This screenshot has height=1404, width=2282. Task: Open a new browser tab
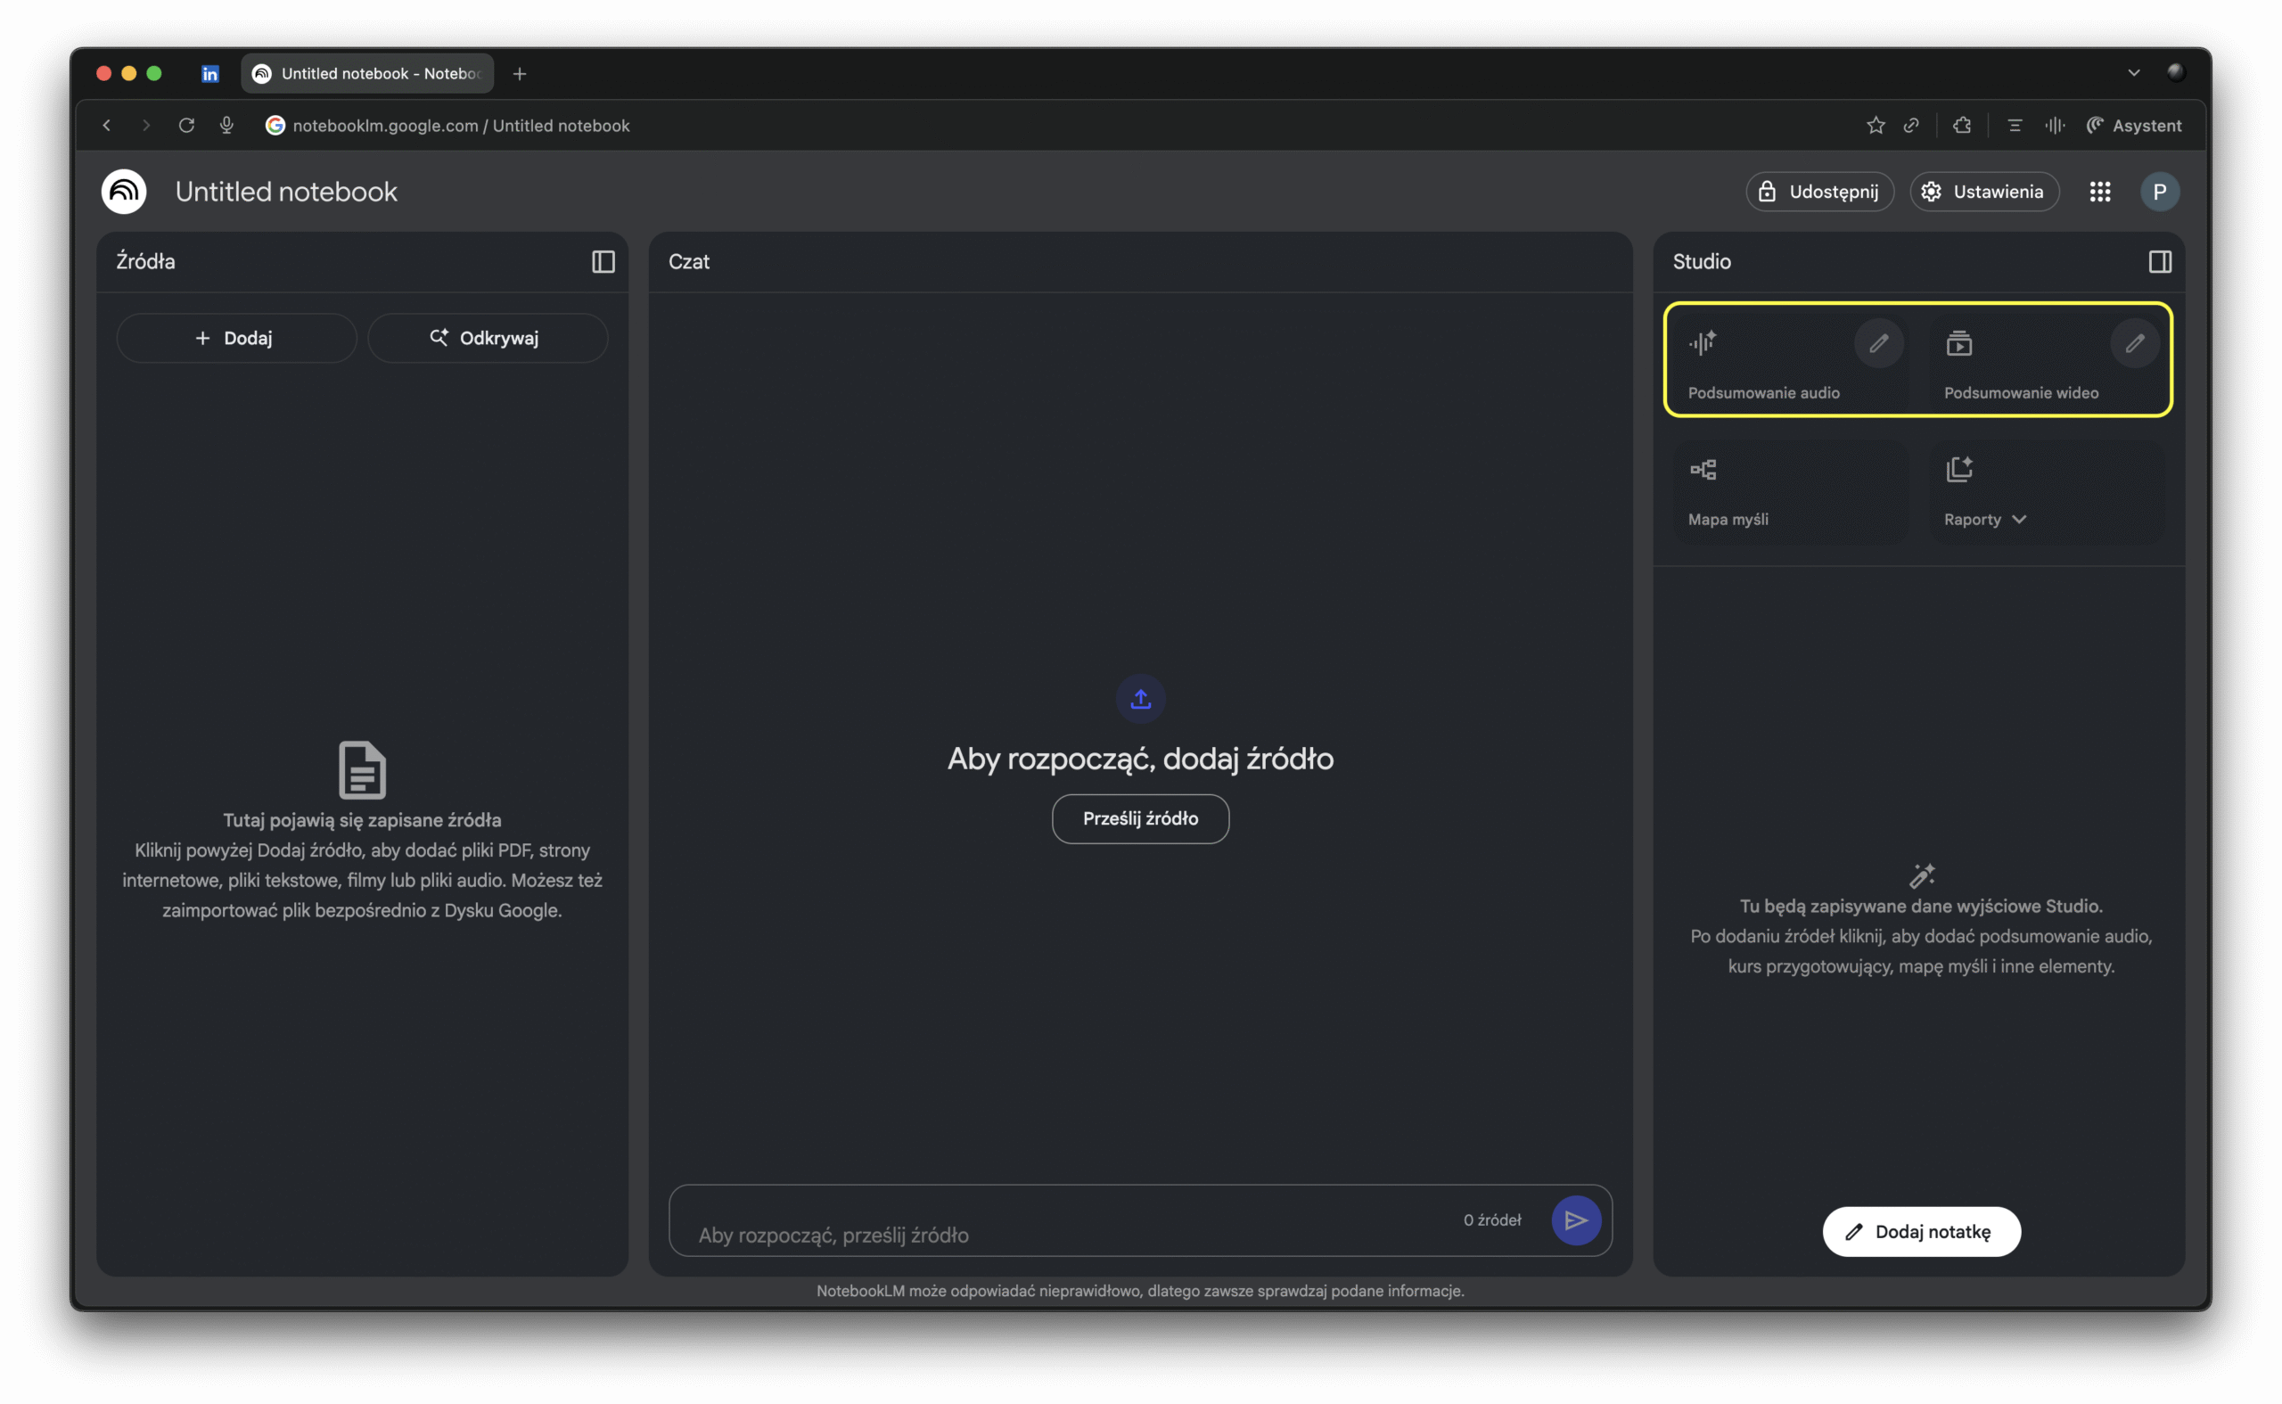click(x=520, y=73)
